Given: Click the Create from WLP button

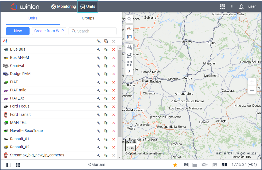Looking at the screenshot, I should [49, 31].
